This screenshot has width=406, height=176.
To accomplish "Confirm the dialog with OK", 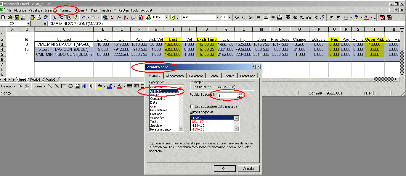I will coord(224,169).
